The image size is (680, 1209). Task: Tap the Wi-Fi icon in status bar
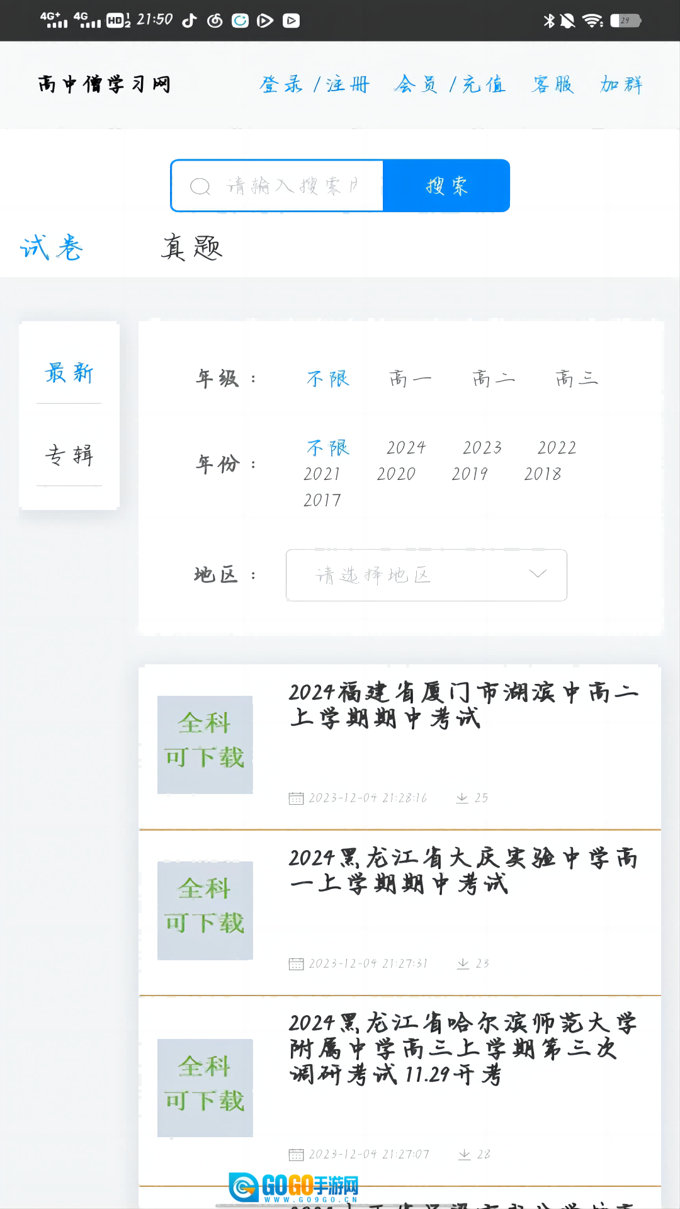coord(592,21)
